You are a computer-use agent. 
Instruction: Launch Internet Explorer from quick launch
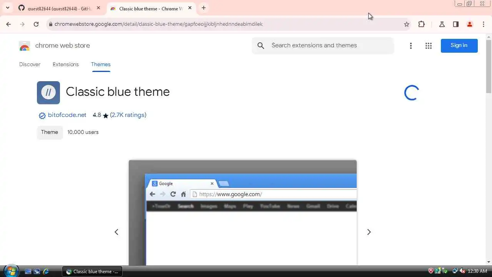tap(46, 271)
